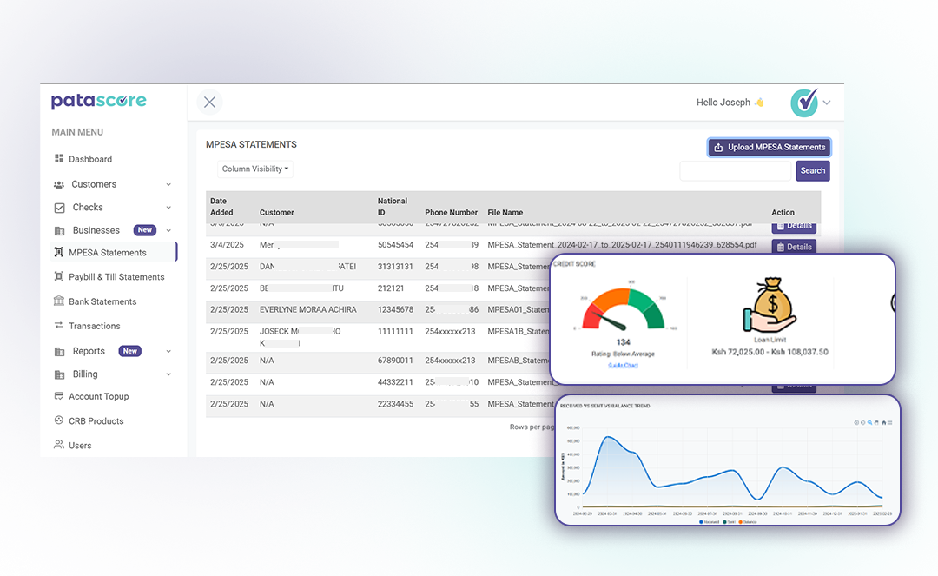This screenshot has width=938, height=576.
Task: Expand the Businesses submenu chevron
Action: 168,230
